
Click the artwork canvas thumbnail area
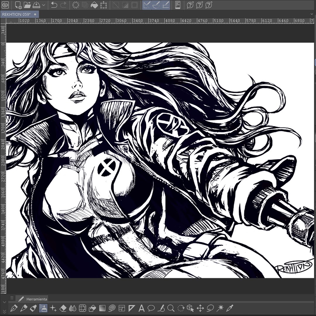[160, 160]
